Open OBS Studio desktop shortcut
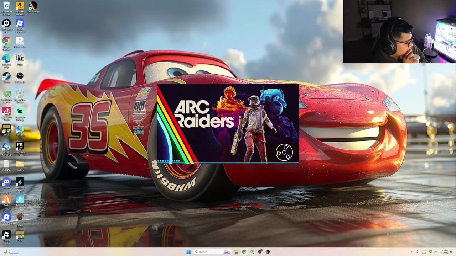Image resolution: width=456 pixels, height=256 pixels. [x=20, y=78]
